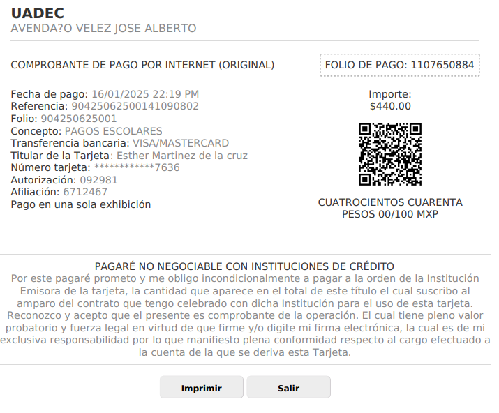Click the Pago en una sola exhibición line
Image resolution: width=499 pixels, height=413 pixels.
81,204
